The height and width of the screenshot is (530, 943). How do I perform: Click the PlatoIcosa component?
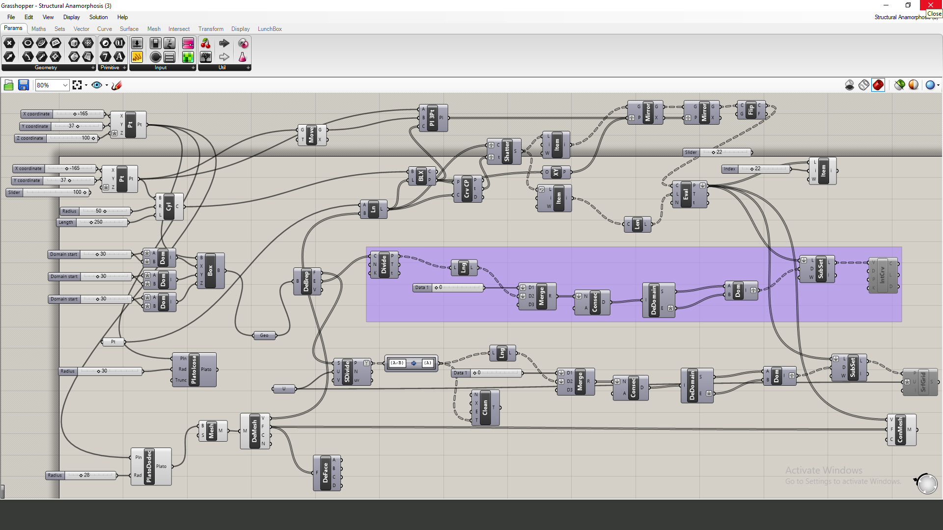pos(194,370)
